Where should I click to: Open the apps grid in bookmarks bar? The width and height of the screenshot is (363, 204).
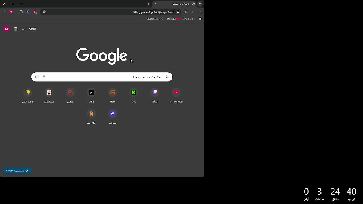click(200, 19)
